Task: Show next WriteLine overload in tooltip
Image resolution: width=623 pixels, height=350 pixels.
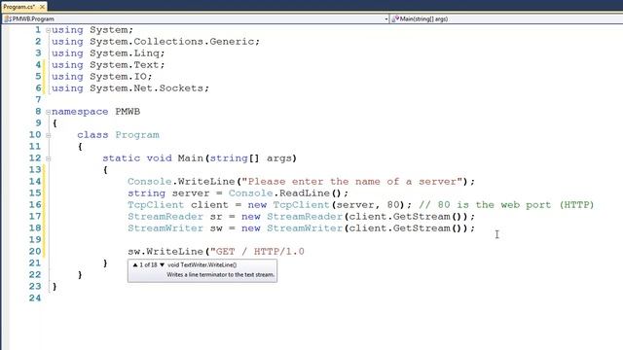Action: pos(163,264)
